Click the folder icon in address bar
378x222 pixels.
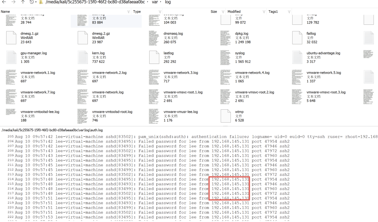[41, 2]
